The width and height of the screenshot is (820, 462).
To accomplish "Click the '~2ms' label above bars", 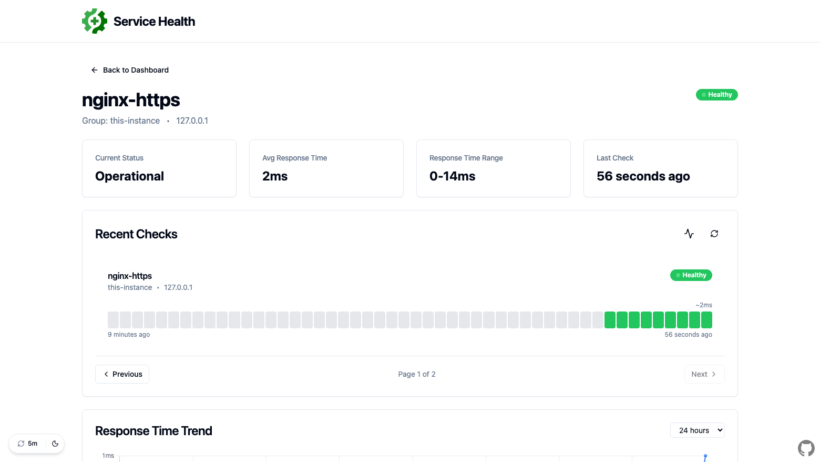I will 704,305.
